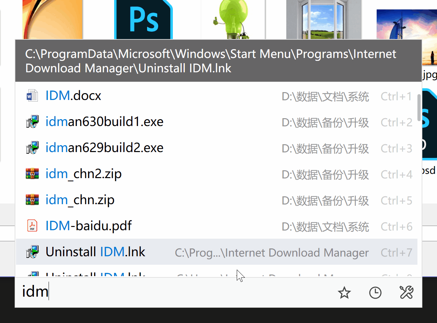This screenshot has width=437, height=323.
Task: Click the installer icon of idman630build1.exe
Action: (32, 122)
